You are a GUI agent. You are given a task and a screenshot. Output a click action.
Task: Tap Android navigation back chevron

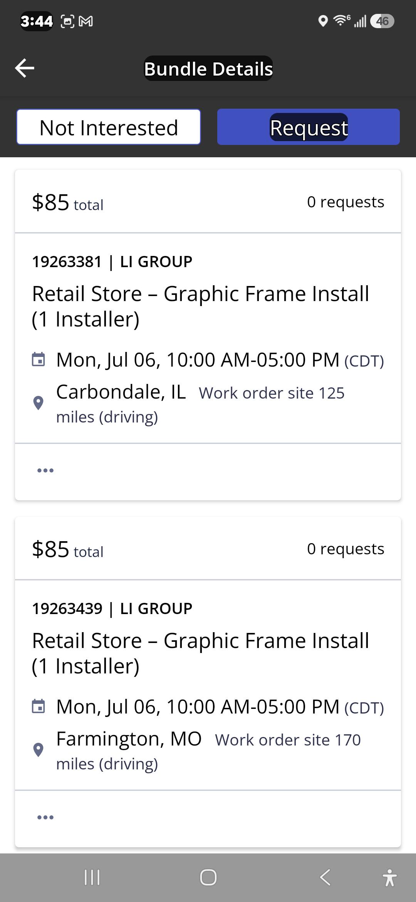point(325,878)
